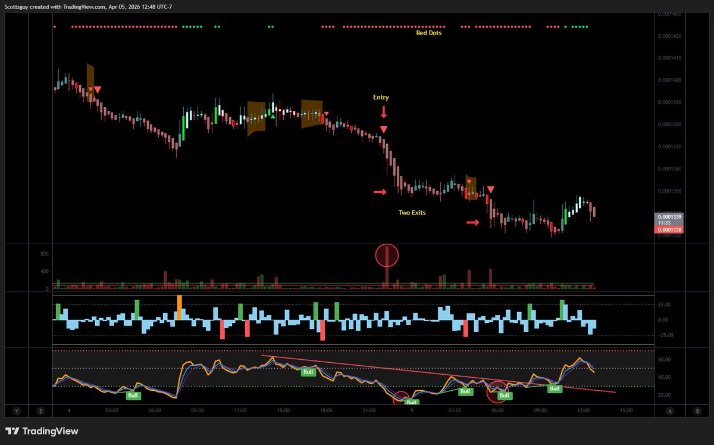Screen dimensions: 714x445
Task: Click the A marker on the bottom axis
Action: [x=670, y=411]
